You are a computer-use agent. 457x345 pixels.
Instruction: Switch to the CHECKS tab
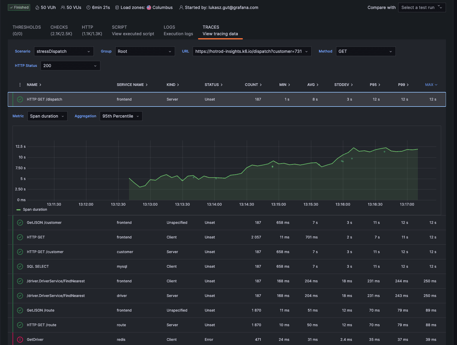61,30
